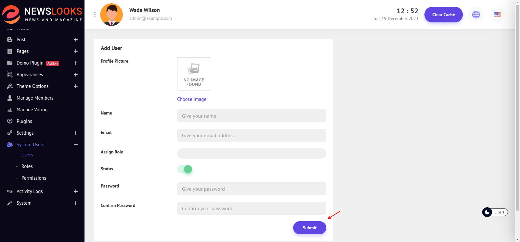
Task: Switch the dark/light mode toggle
Action: (x=494, y=212)
